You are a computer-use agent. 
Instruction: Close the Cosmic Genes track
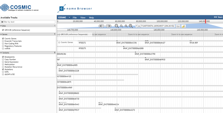(59, 42)
